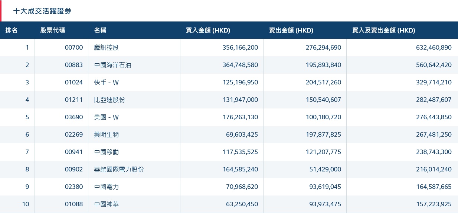Select the 中國海洋石油 stock name
The image size is (458, 214).
pos(113,65)
